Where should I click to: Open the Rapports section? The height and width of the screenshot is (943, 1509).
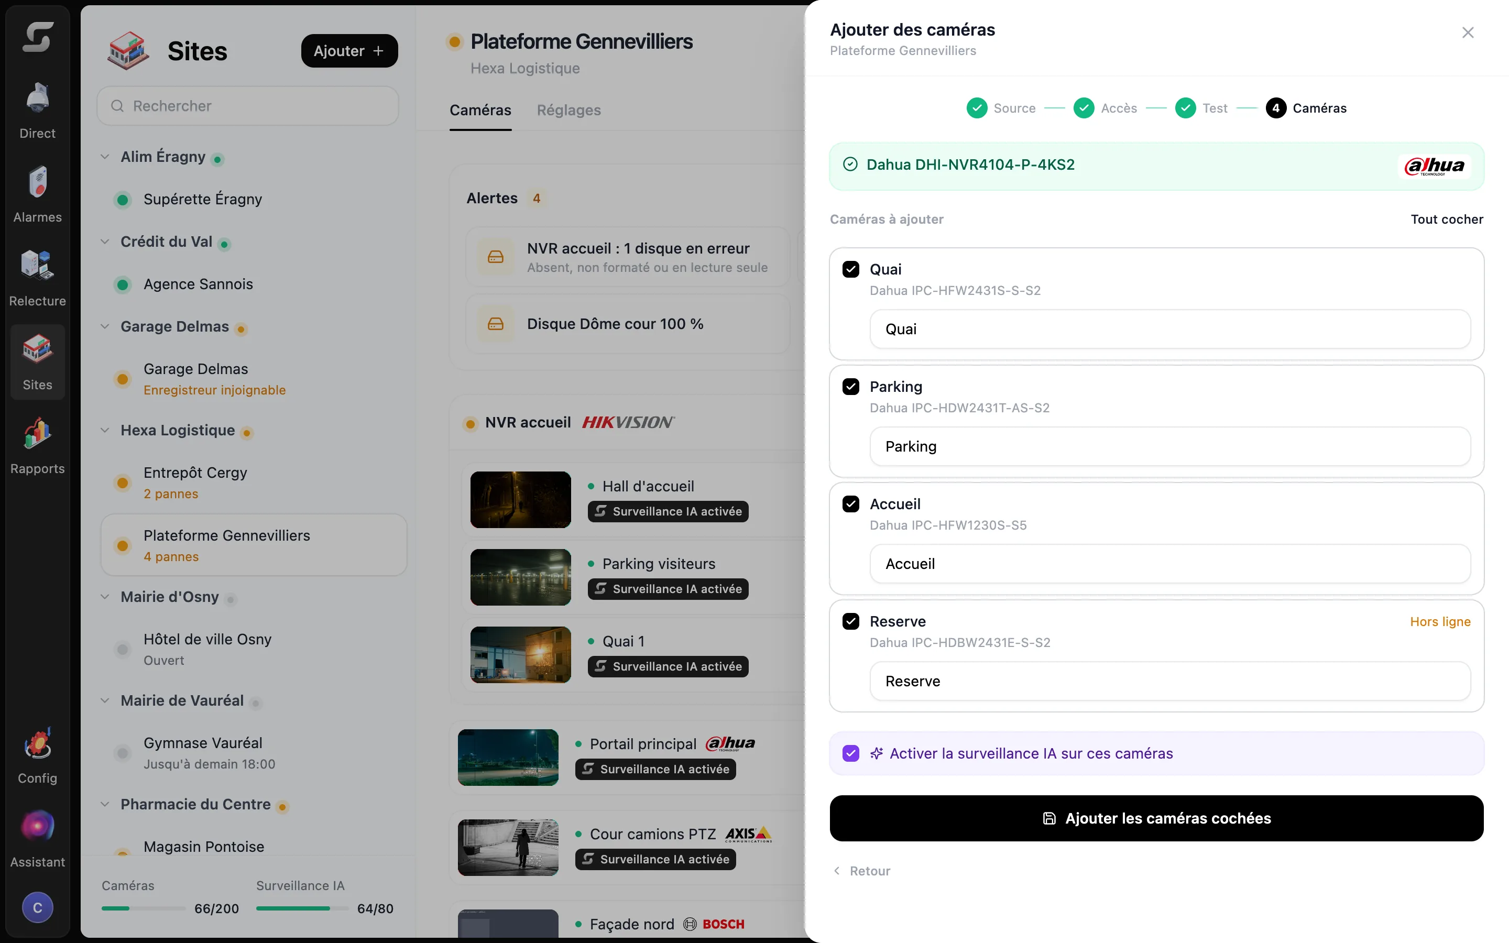pyautogui.click(x=37, y=445)
